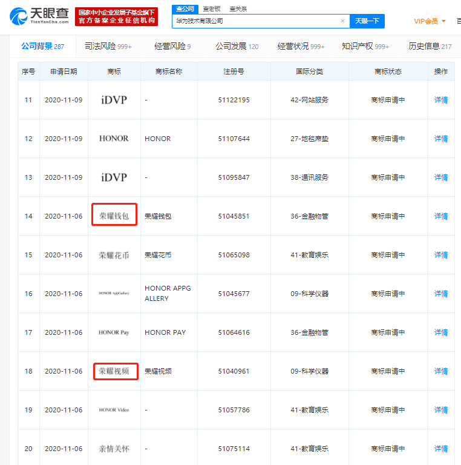The height and width of the screenshot is (465, 461).
Task: Open the VIP会员 dropdown
Action: (x=430, y=21)
